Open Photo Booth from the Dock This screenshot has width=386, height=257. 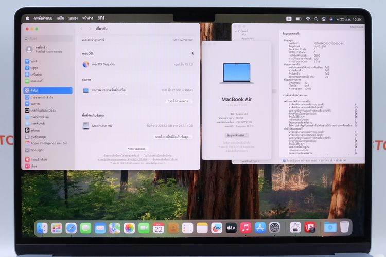(310, 228)
